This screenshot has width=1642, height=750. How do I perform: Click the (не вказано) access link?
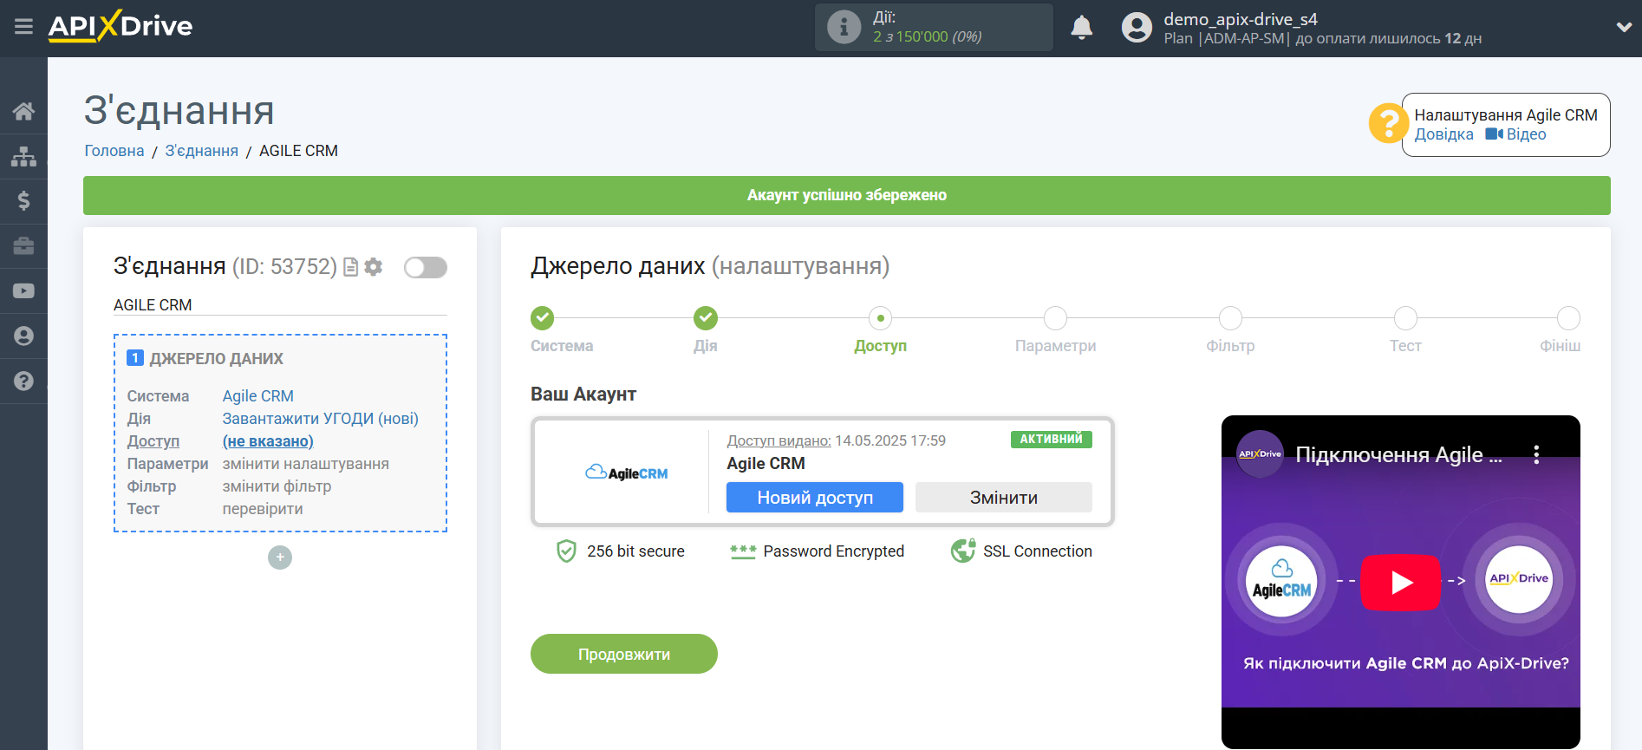tap(268, 441)
